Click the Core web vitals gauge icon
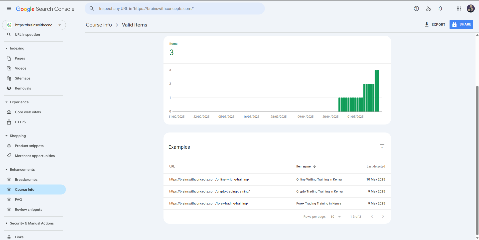This screenshot has height=240, width=479. tap(9, 112)
